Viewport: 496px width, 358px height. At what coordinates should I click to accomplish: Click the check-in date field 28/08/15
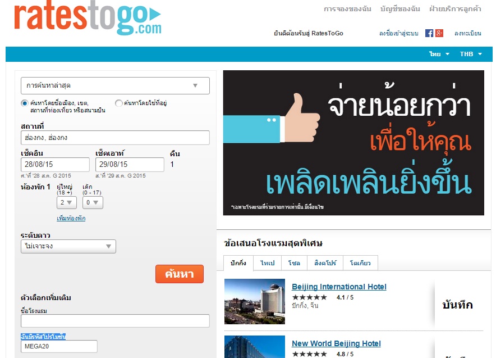pyautogui.click(x=55, y=165)
